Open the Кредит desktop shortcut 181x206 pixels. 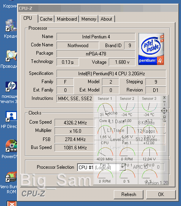pyautogui.click(x=11, y=29)
